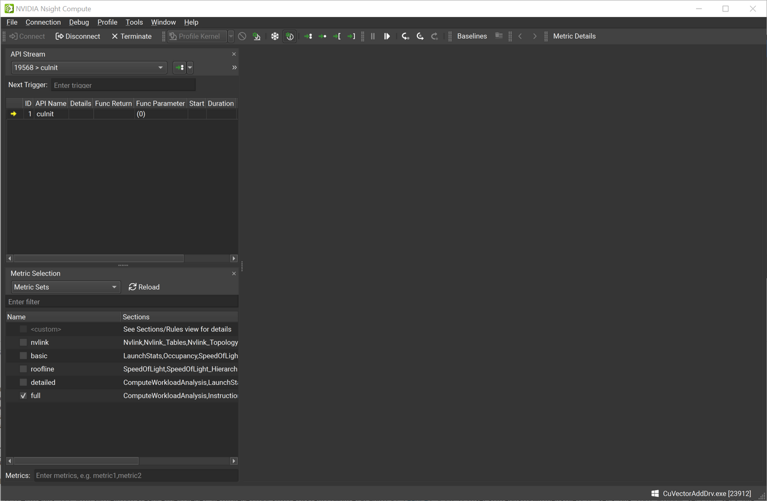Screen dimensions: 767x501
Task: Enable the roofline metric set checkbox
Action: (23, 369)
